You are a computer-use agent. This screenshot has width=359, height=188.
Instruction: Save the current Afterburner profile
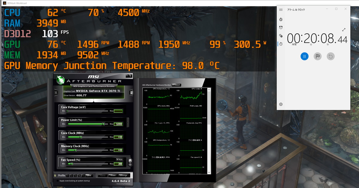click(x=89, y=175)
